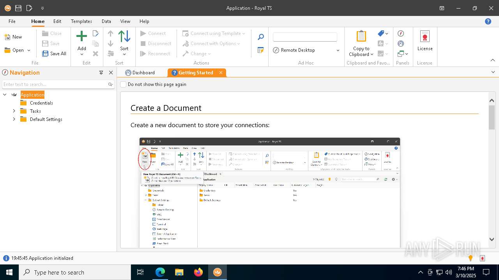
Task: Collapse the ribbon with the chevron
Action: tap(493, 60)
